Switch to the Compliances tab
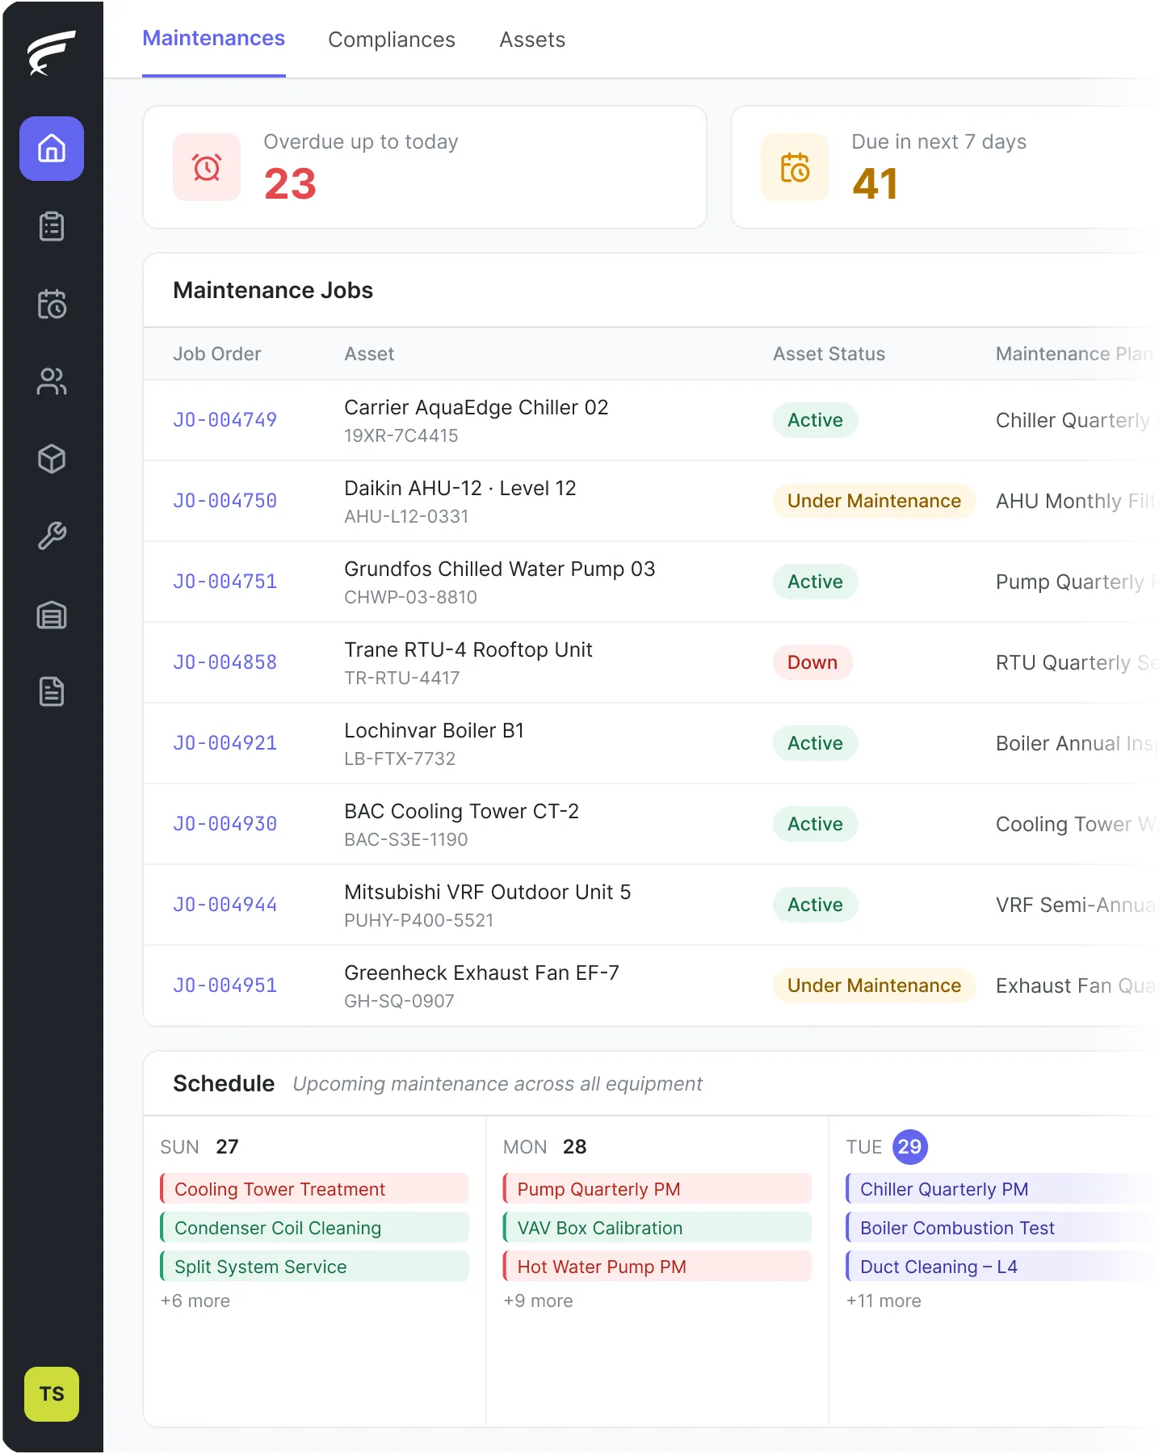The width and height of the screenshot is (1163, 1454). tap(392, 40)
